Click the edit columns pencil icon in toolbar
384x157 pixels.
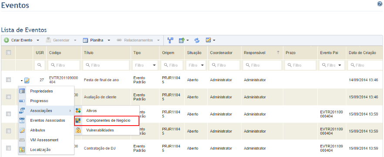209,40
